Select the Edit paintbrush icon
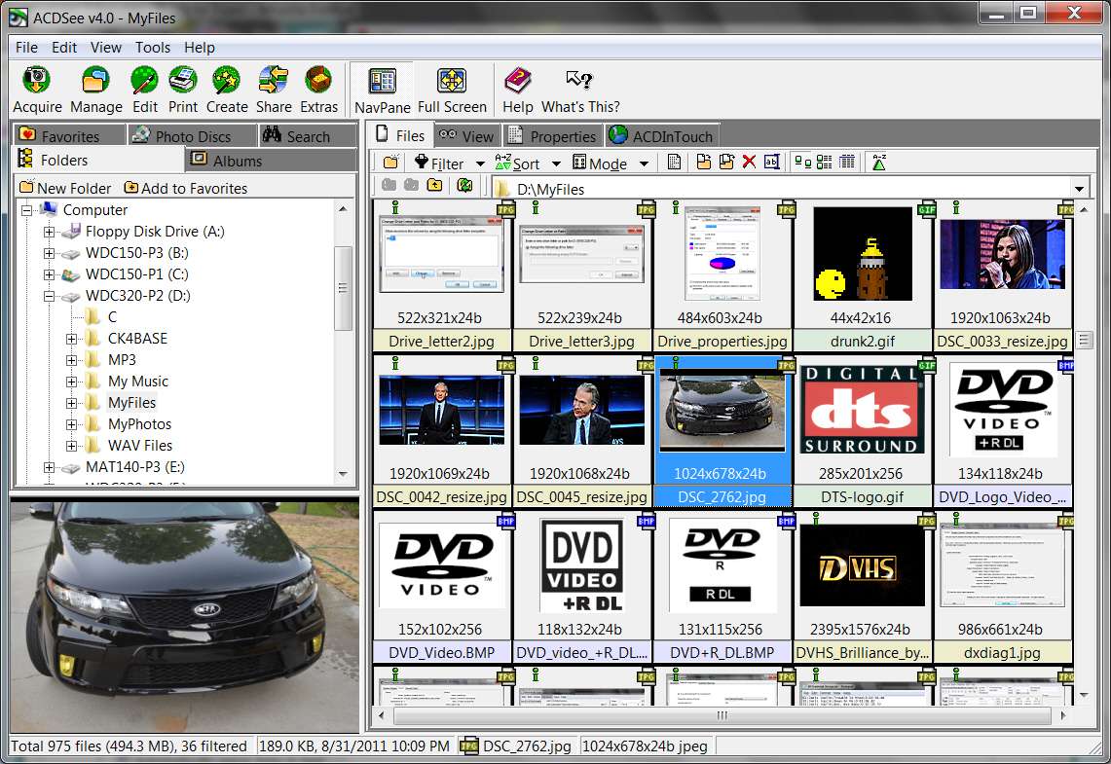The width and height of the screenshot is (1111, 764). (144, 80)
